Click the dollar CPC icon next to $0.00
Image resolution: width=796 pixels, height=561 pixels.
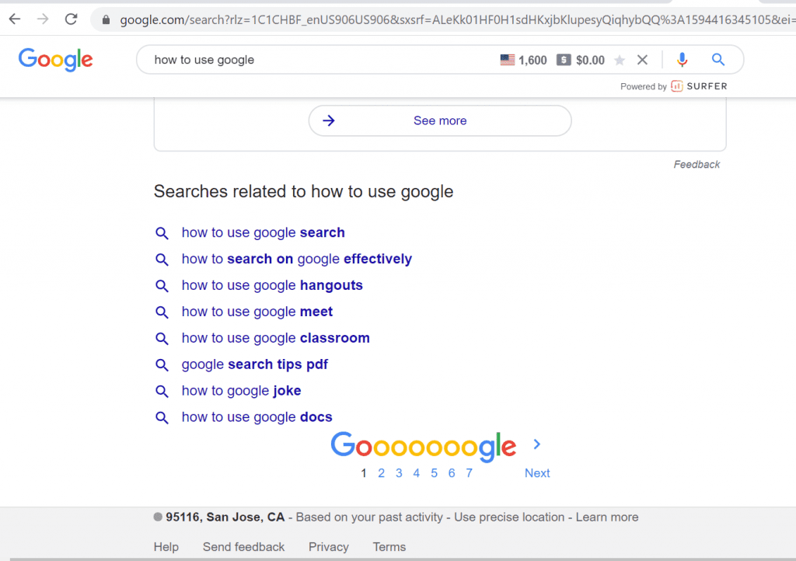point(563,59)
